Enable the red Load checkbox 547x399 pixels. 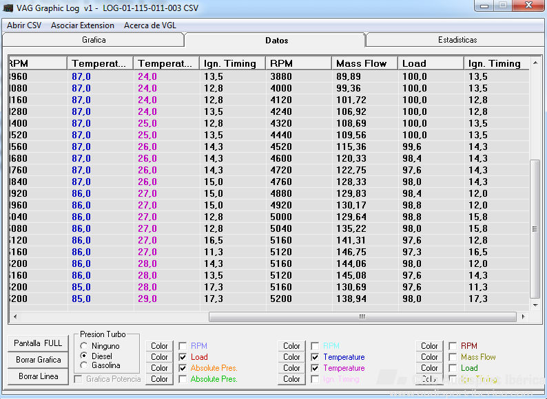pyautogui.click(x=183, y=357)
